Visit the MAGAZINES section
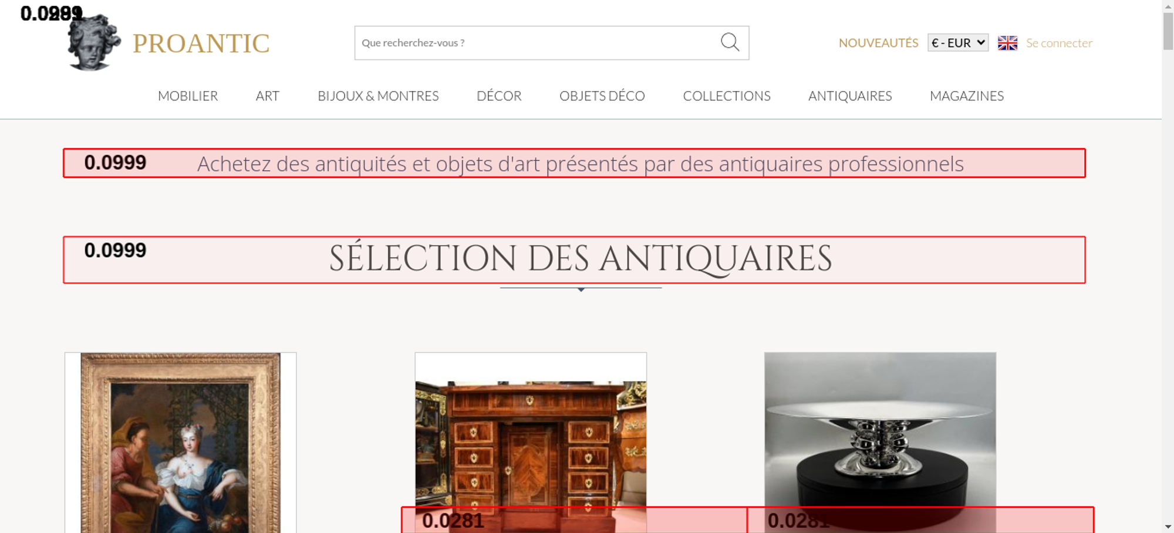 (x=967, y=96)
